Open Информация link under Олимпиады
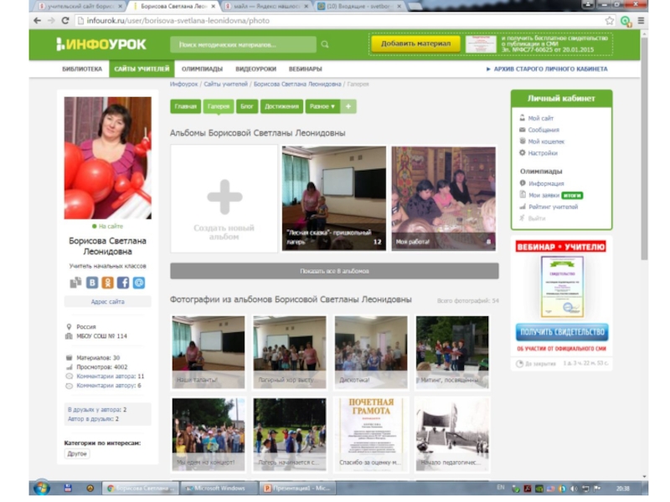The width and height of the screenshot is (670, 502). [x=546, y=183]
